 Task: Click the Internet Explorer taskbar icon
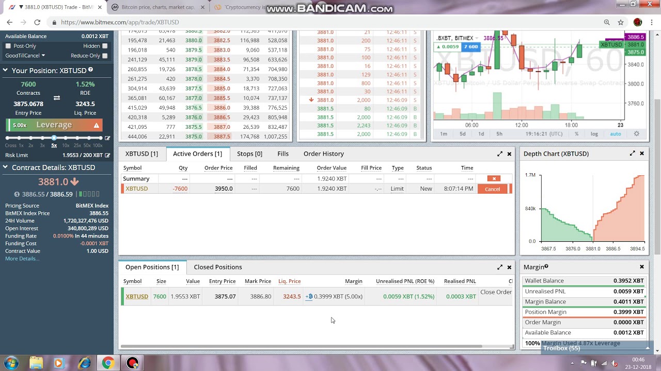point(84,363)
